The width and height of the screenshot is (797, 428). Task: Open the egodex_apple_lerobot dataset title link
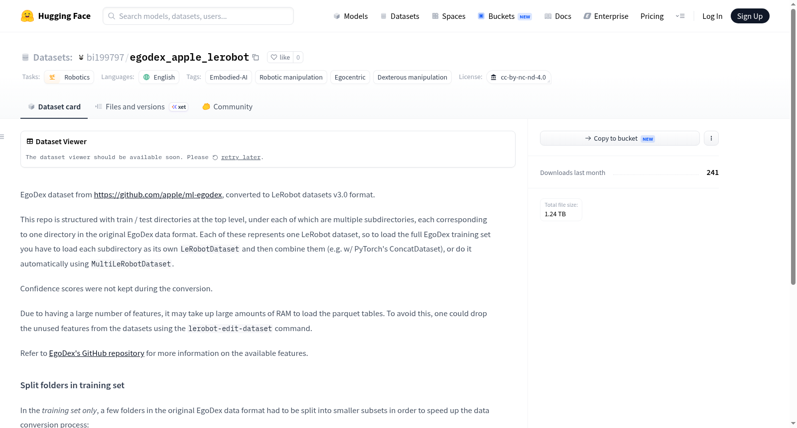189,57
